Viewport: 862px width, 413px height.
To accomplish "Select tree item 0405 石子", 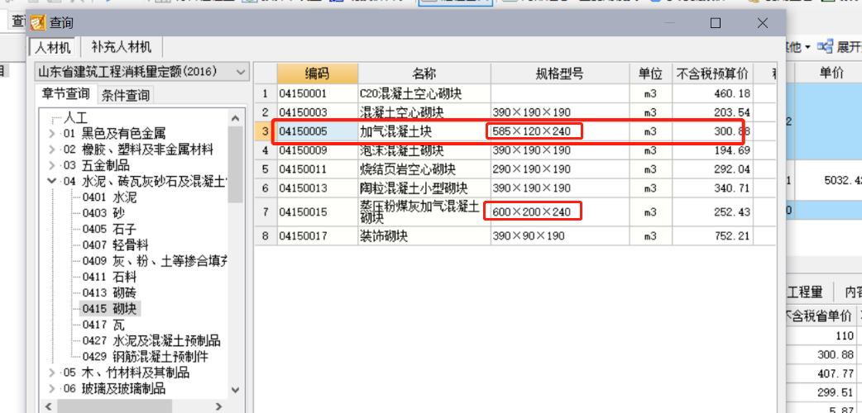I will [109, 229].
